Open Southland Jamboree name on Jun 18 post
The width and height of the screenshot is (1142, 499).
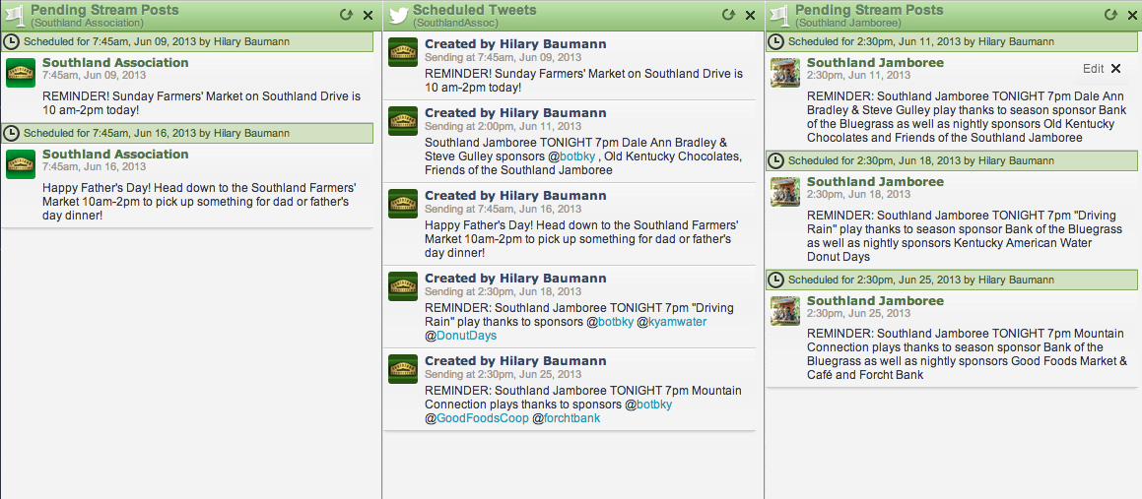click(x=875, y=182)
